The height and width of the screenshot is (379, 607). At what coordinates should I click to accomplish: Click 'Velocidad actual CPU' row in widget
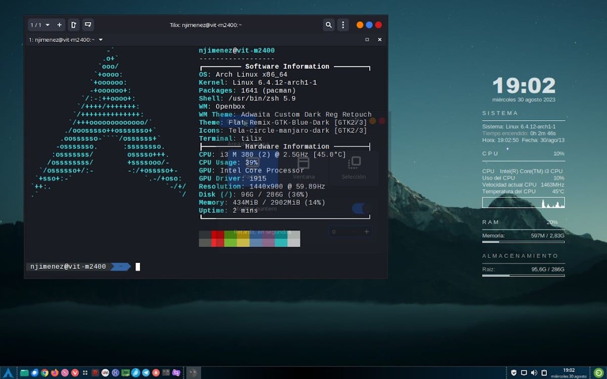click(x=524, y=184)
